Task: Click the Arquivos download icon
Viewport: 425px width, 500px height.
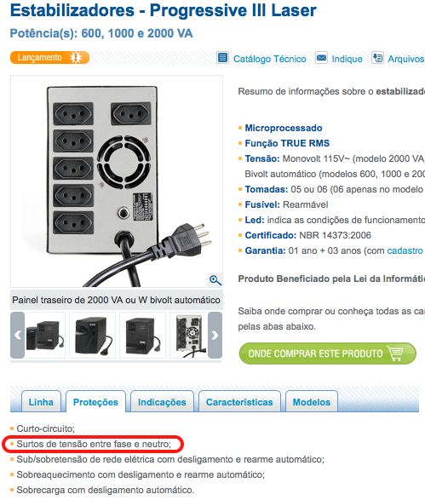Action: click(x=377, y=58)
